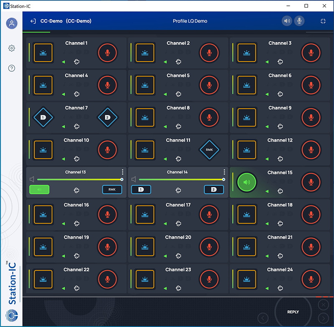This screenshot has height=327, width=334.
Task: Click the Channel 24 talk microphone
Action: [x=311, y=279]
